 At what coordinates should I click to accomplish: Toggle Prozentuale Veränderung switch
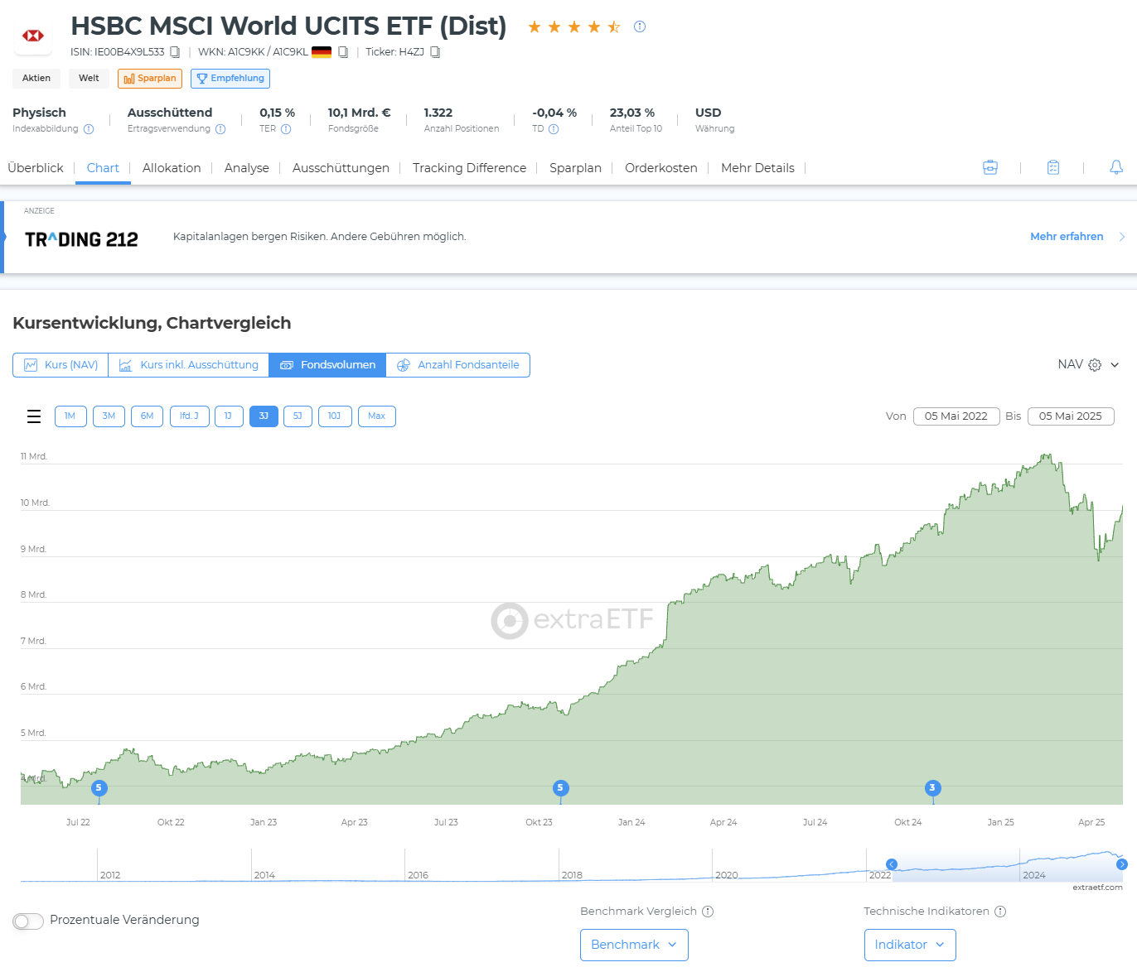point(28,921)
